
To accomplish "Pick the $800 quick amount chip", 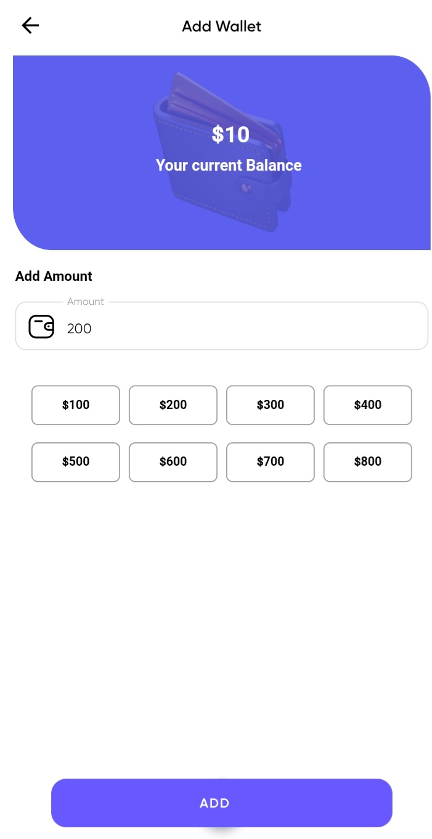I will coord(368,462).
